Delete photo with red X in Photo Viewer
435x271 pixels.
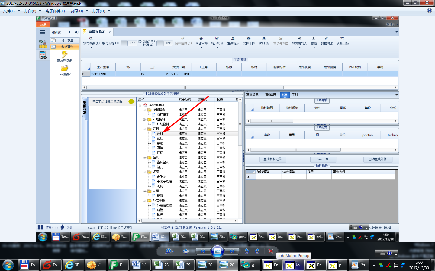coord(271,251)
